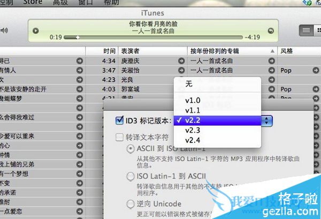Select the ASCII 到 ISO Latin-1 radio button
This screenshot has height=219, width=321.
(131, 149)
